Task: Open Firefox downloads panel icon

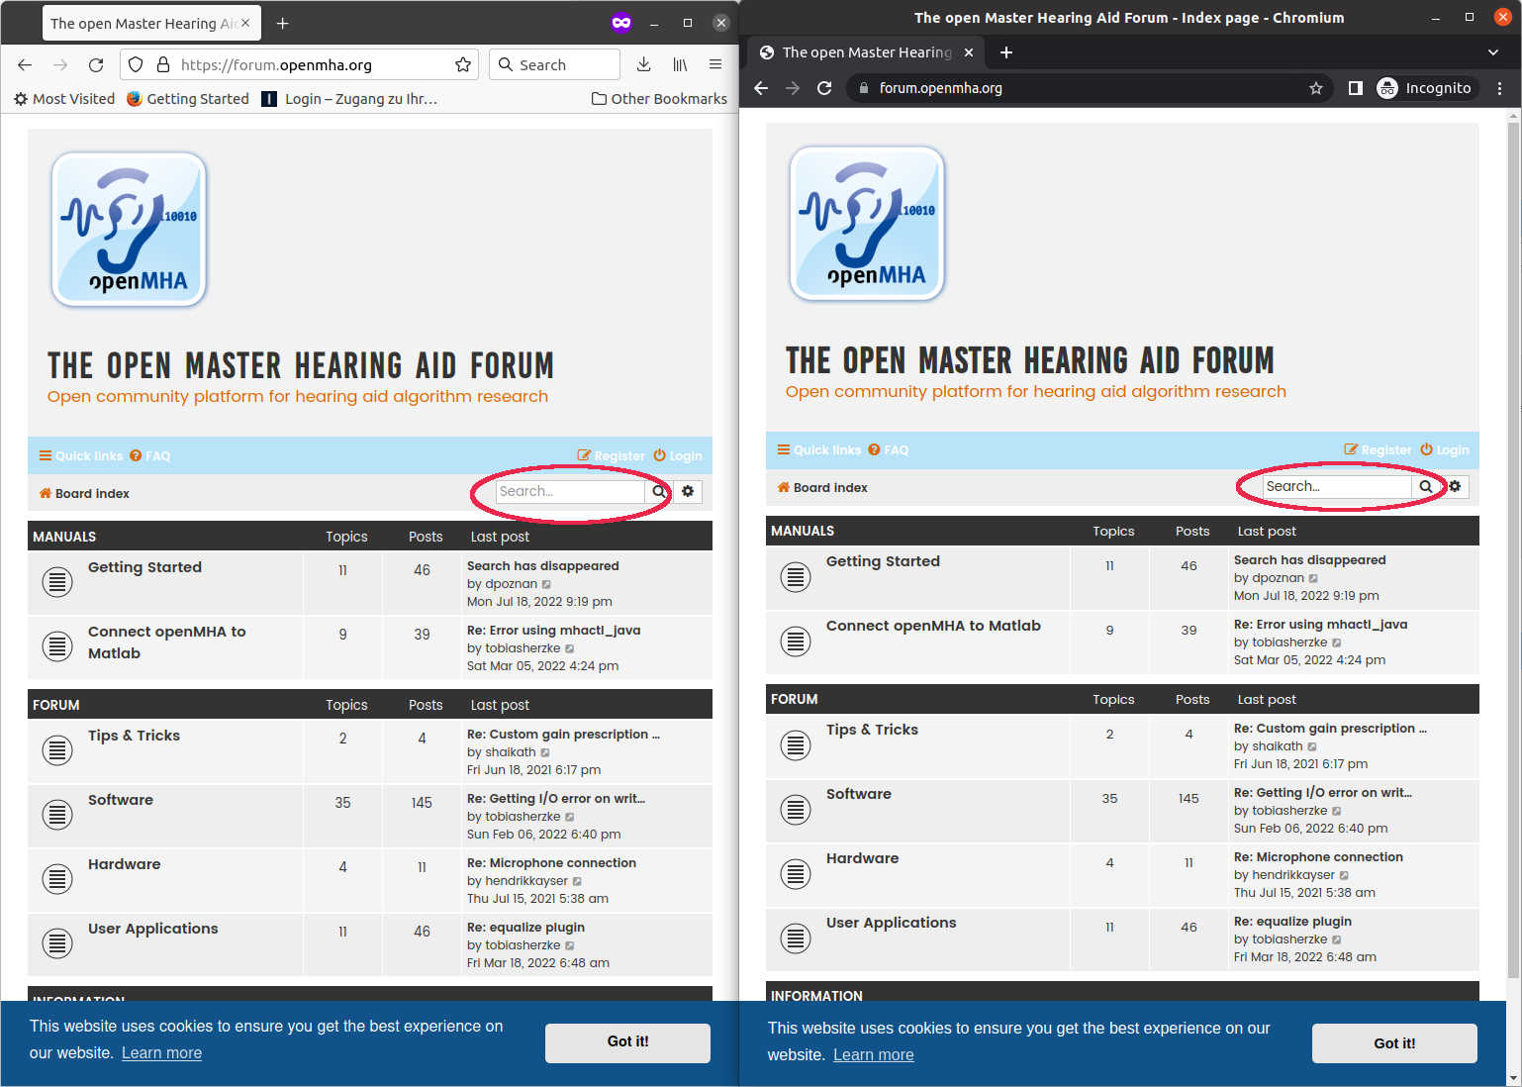Action: pos(643,64)
